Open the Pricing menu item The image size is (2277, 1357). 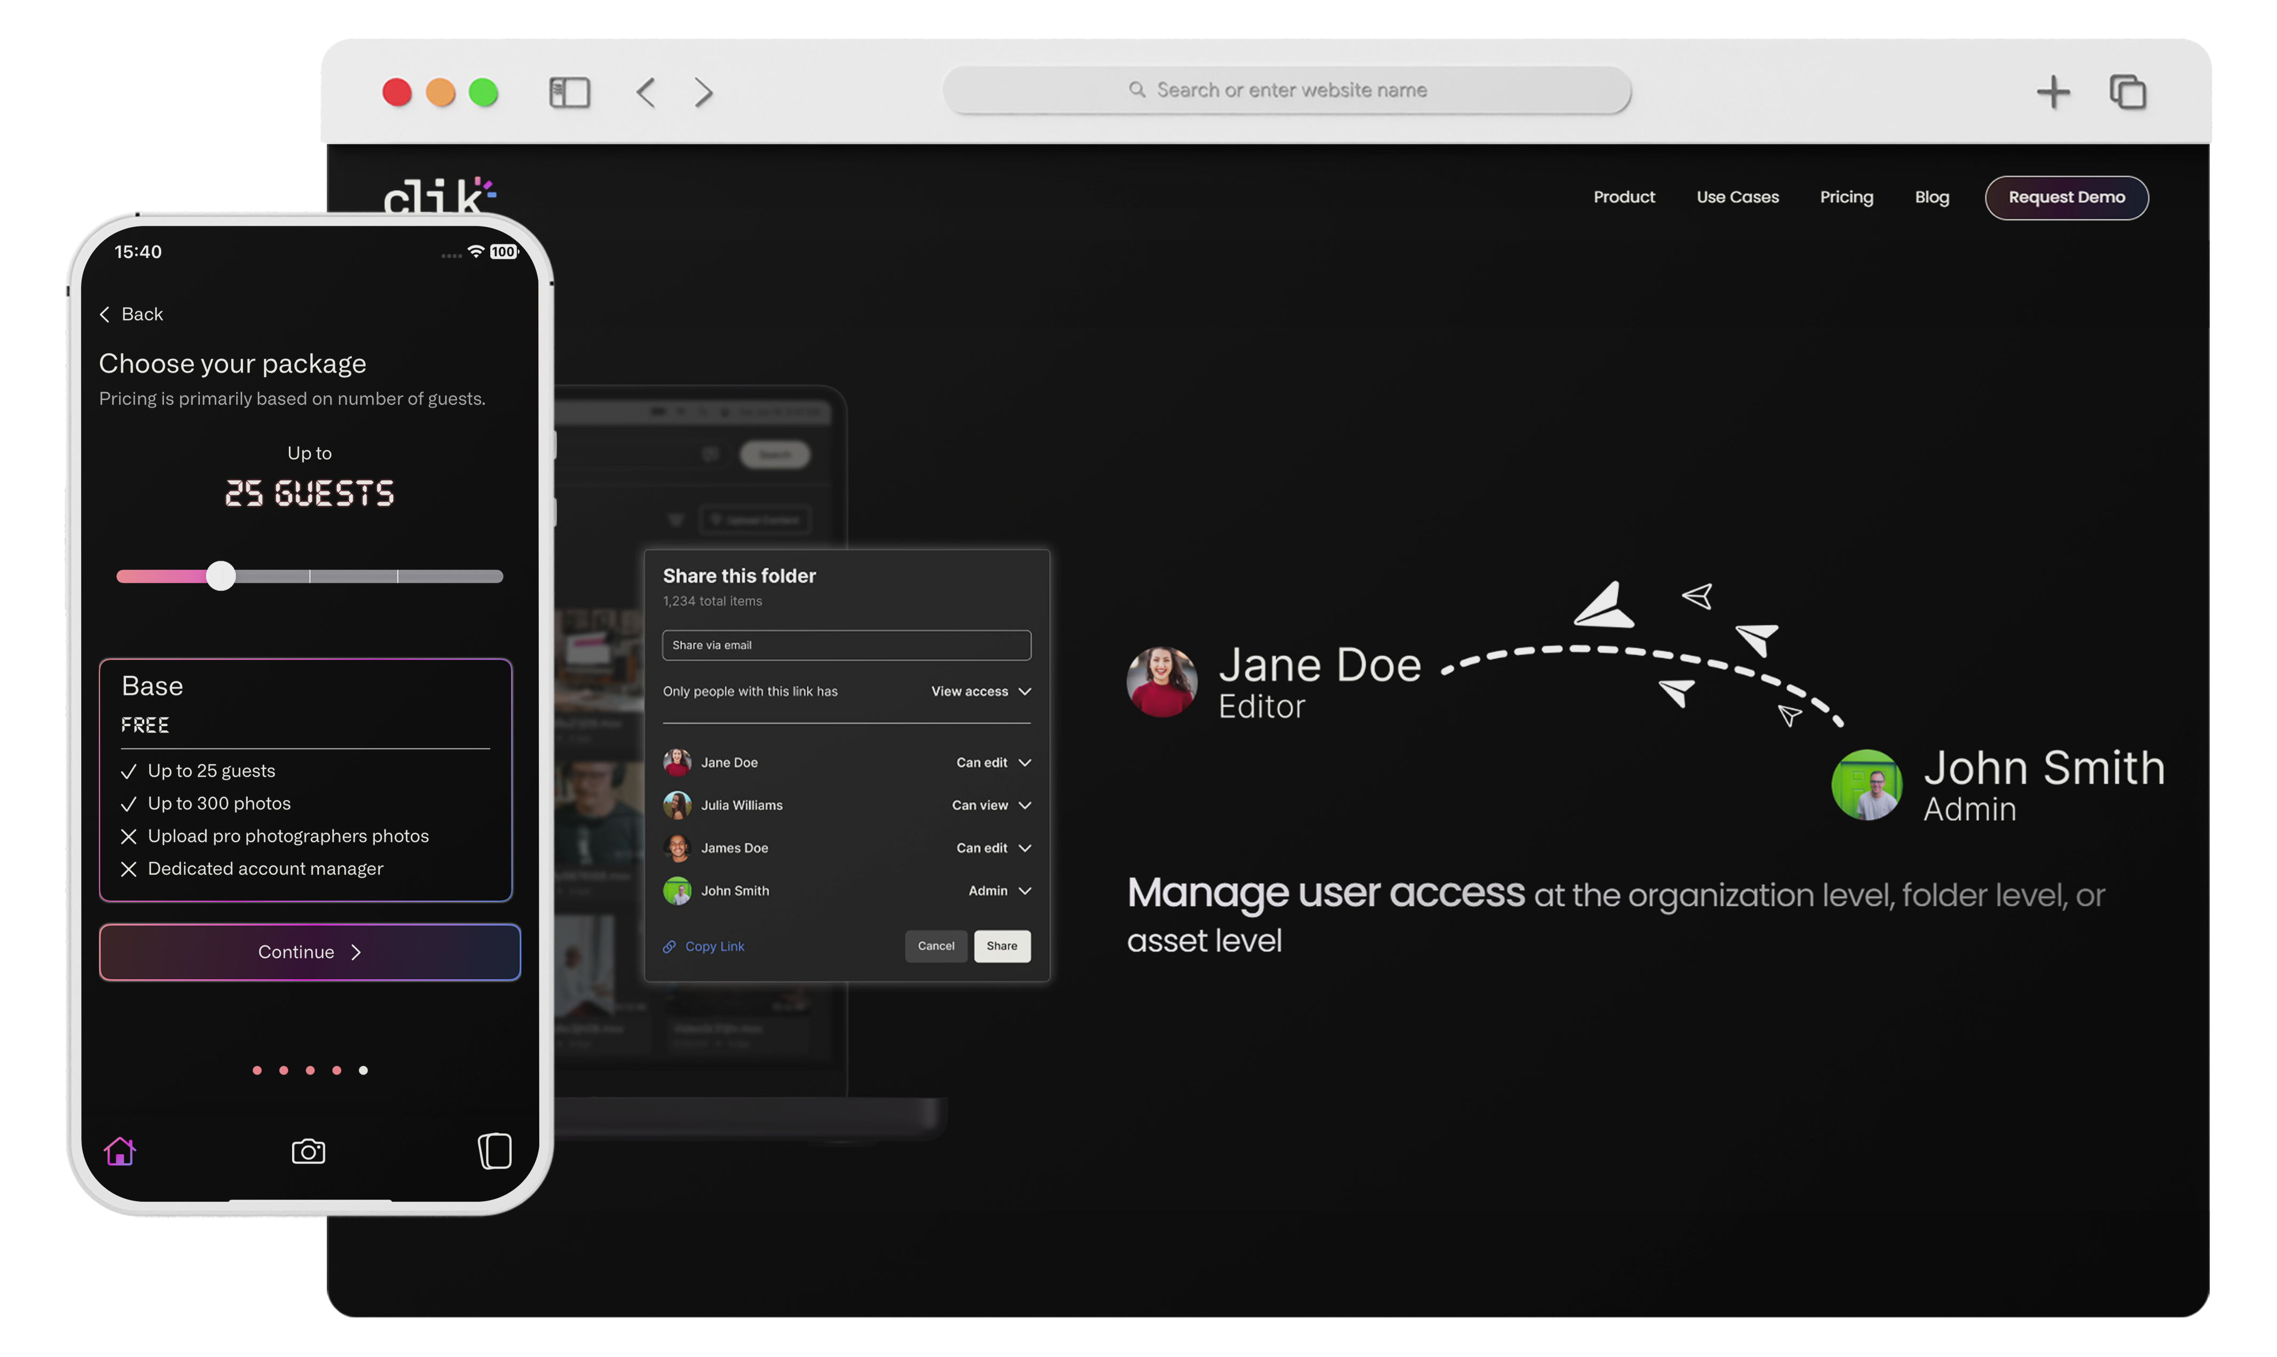click(1846, 198)
